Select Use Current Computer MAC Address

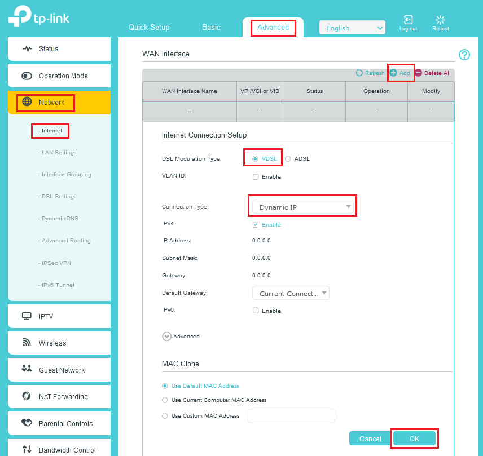coord(165,400)
